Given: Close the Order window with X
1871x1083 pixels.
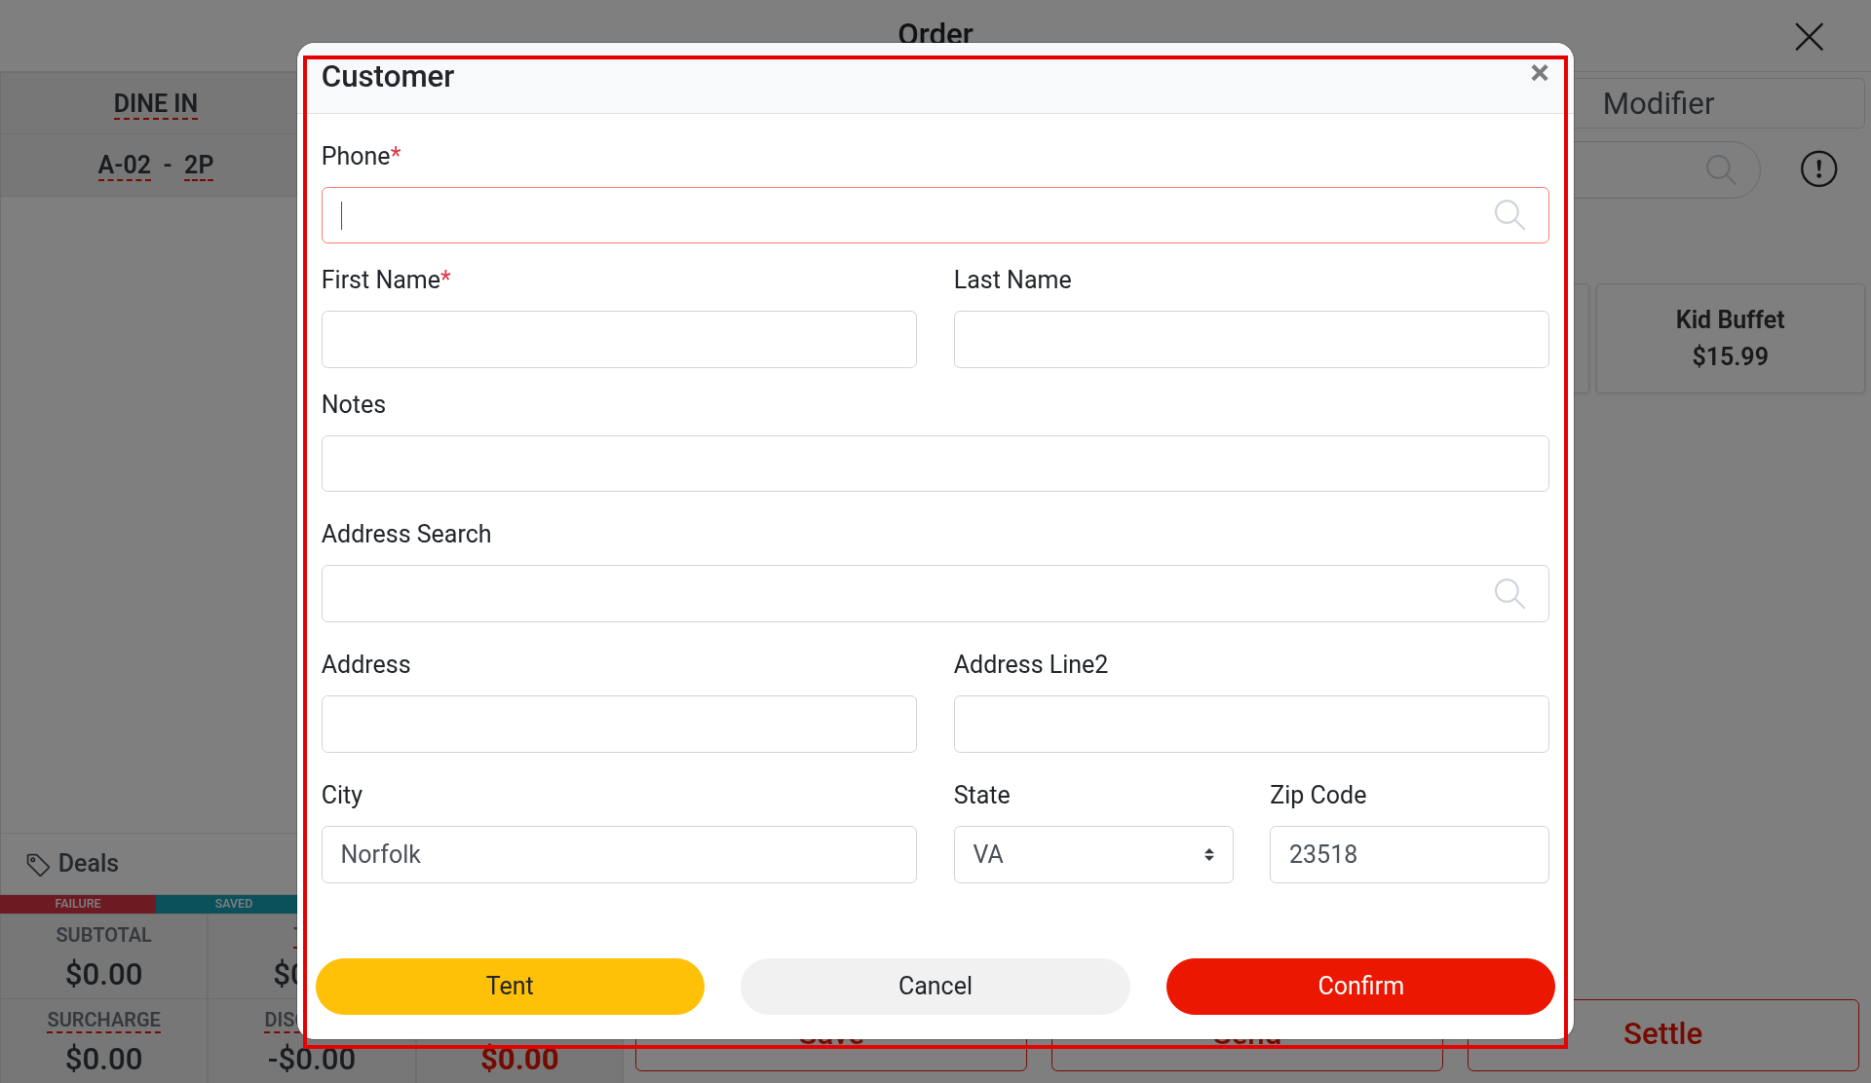Looking at the screenshot, I should coord(1810,37).
